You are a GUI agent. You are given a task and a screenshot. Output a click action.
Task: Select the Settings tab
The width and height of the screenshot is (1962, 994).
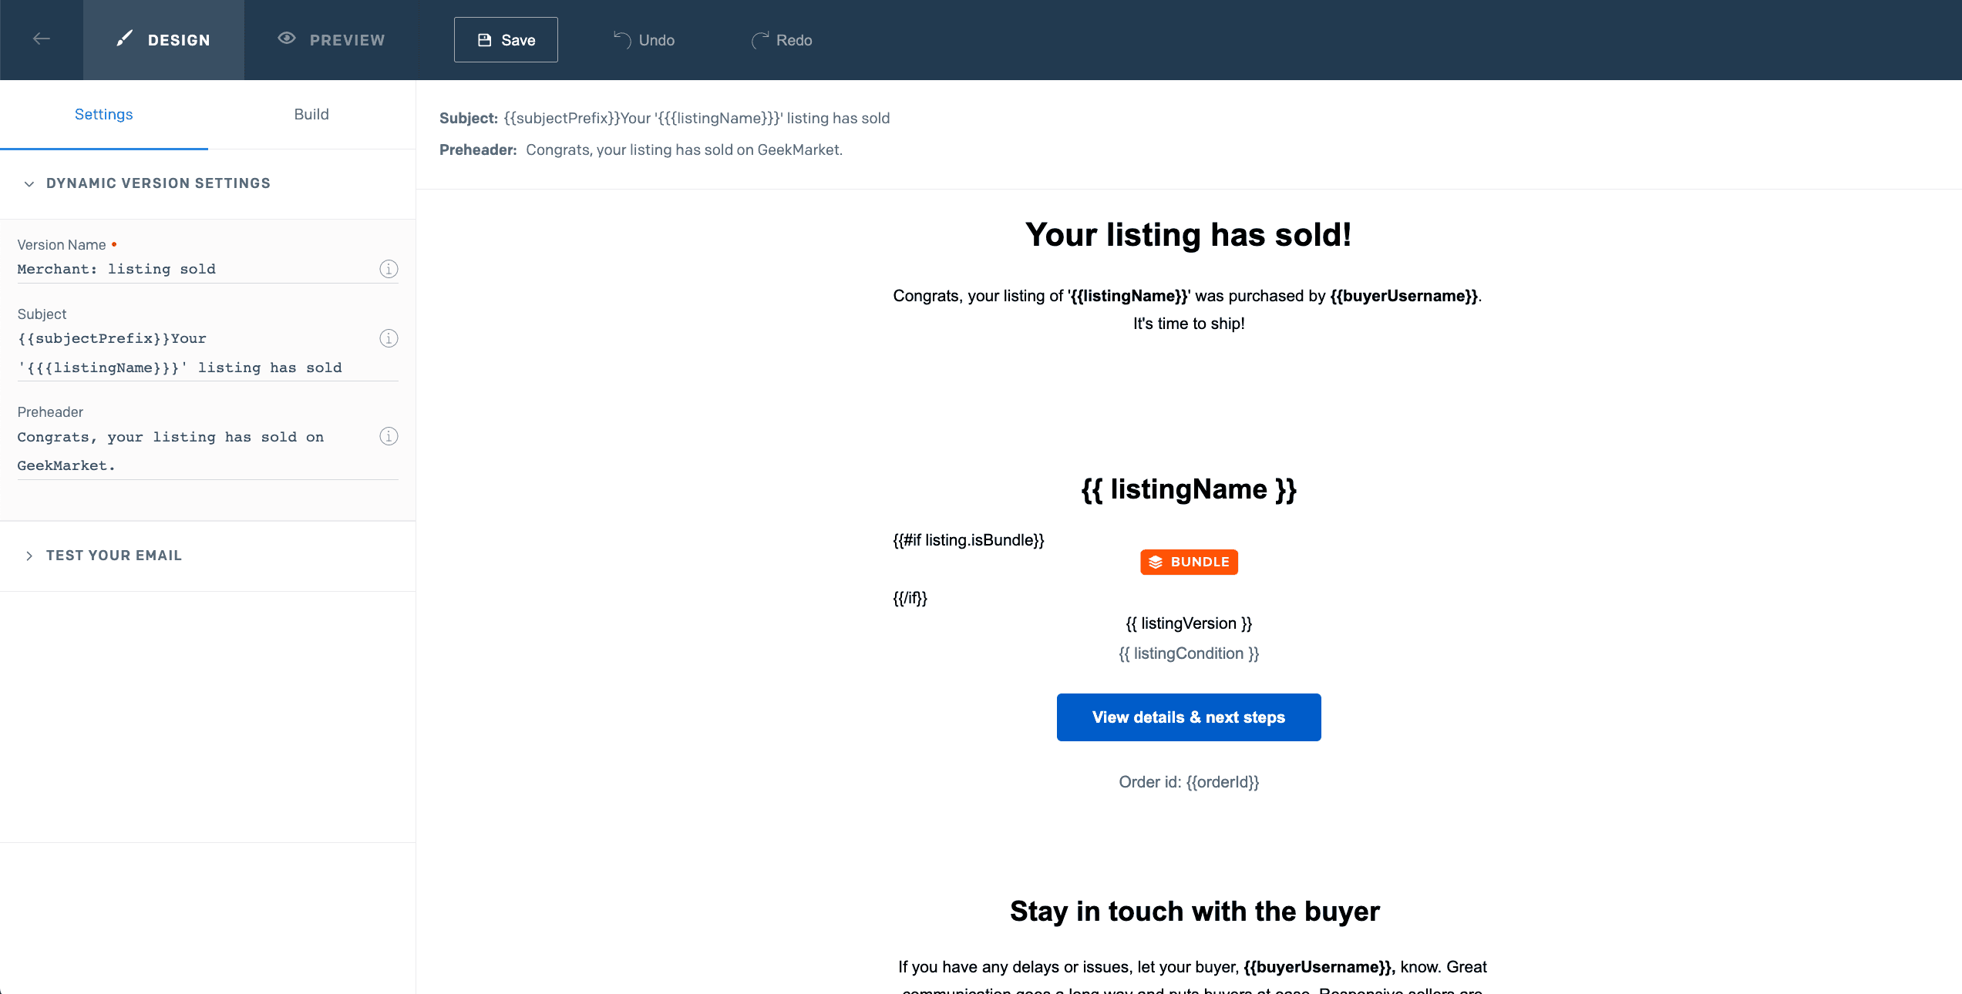104,114
